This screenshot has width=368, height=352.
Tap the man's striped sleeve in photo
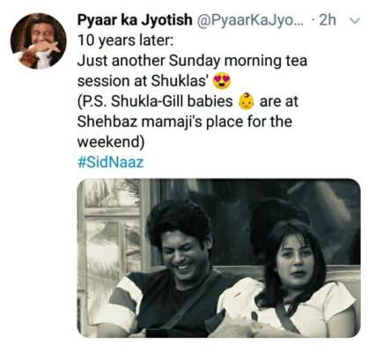tap(125, 299)
